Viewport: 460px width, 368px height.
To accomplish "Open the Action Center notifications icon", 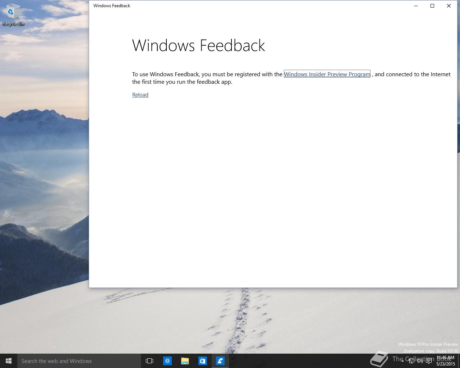I will click(x=429, y=361).
